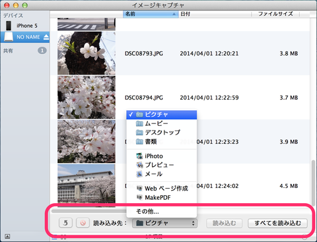Toggle device settings pane at bottom-left

click(7, 237)
